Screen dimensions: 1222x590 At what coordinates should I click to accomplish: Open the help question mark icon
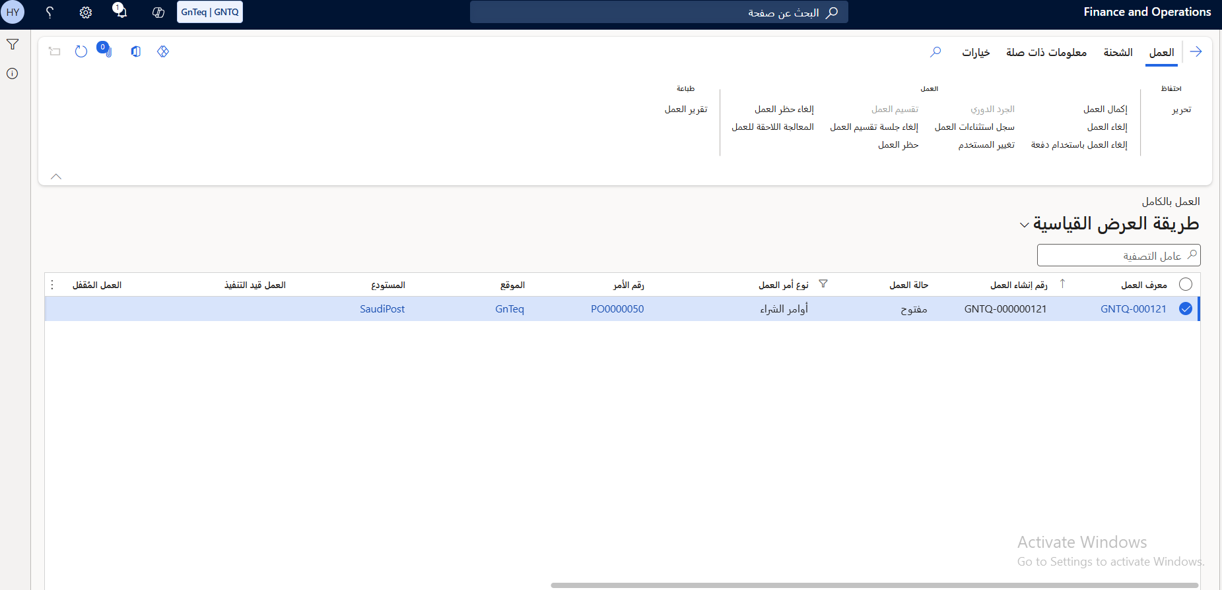tap(50, 12)
